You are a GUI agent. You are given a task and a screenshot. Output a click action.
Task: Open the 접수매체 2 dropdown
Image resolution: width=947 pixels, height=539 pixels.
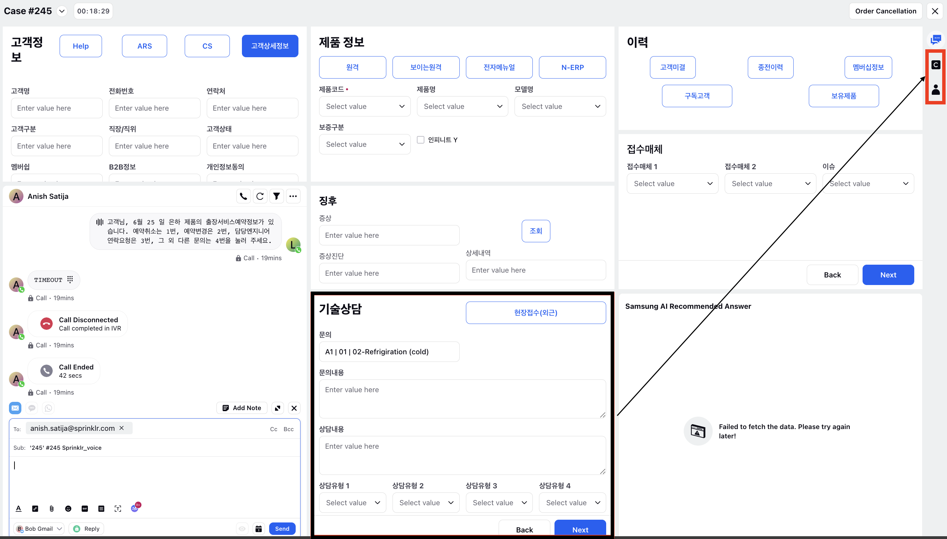(770, 184)
